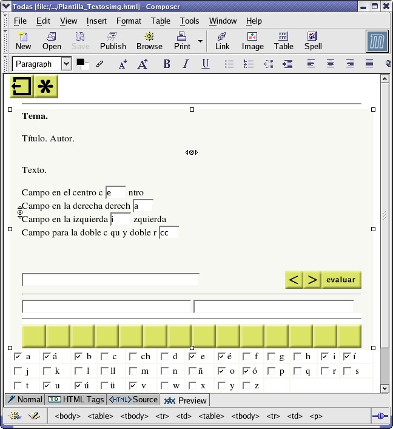Toggle bold text formatting

(x=167, y=64)
